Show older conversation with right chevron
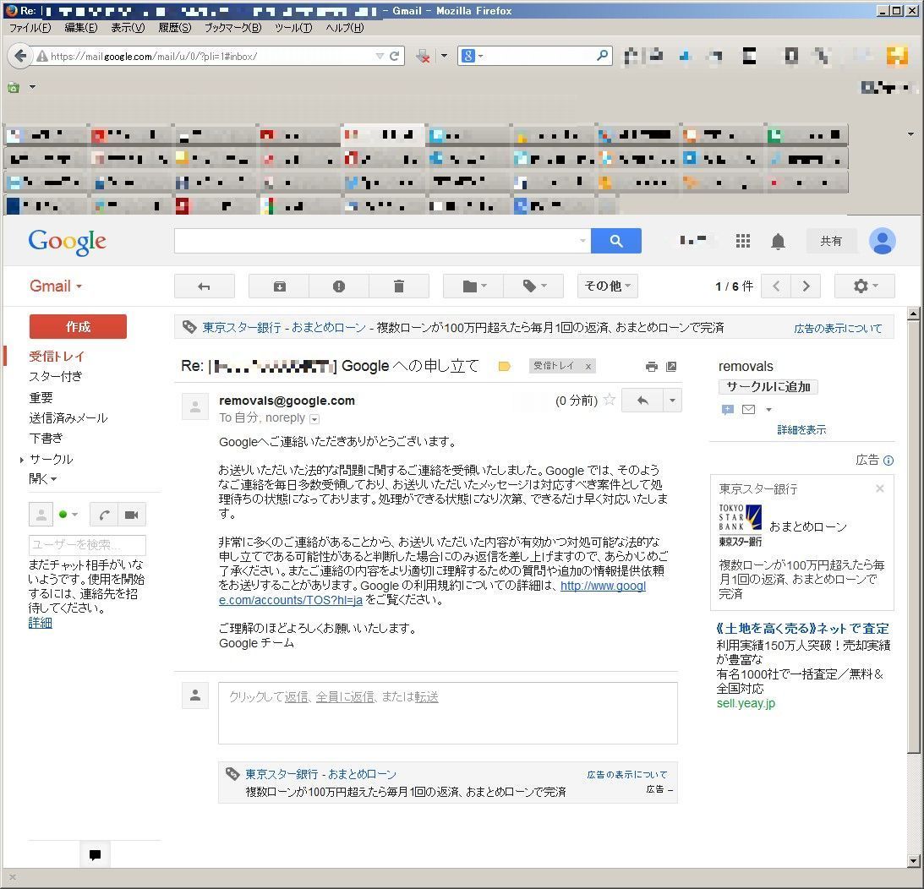 coord(806,286)
